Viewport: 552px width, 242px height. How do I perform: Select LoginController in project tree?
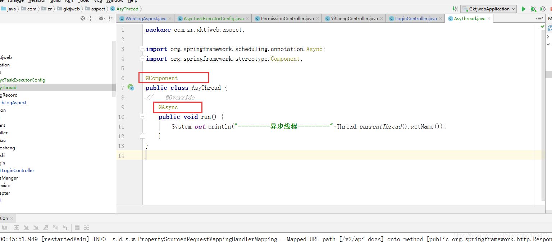(x=18, y=171)
